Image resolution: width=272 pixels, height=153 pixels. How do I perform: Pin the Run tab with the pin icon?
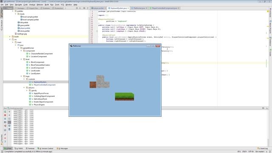point(5,135)
